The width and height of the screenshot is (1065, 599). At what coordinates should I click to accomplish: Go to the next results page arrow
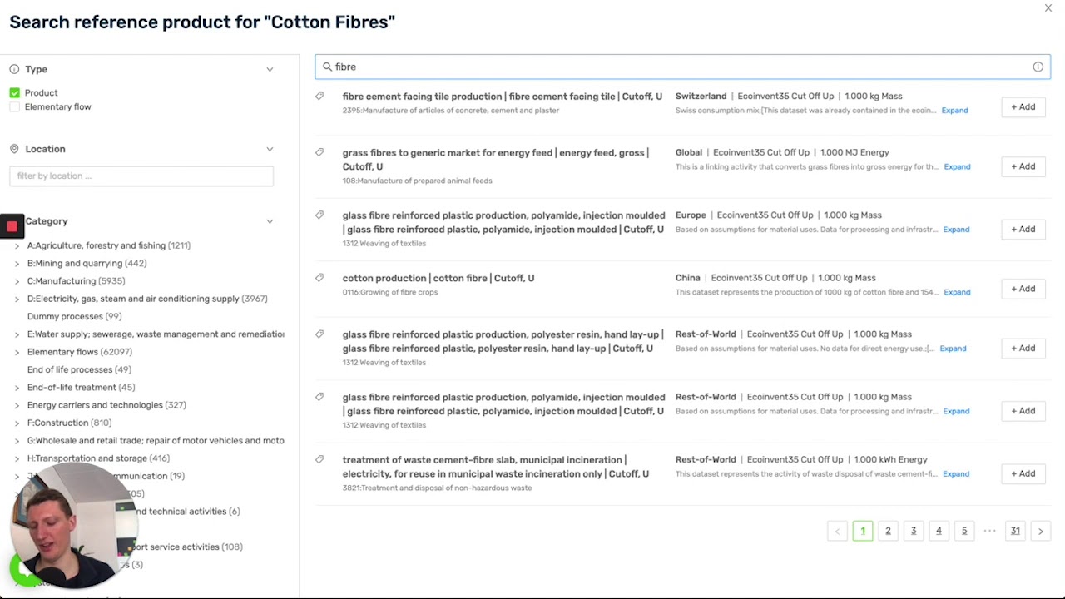1040,531
